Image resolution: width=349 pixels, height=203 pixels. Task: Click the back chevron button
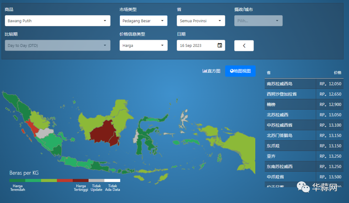[x=244, y=46]
